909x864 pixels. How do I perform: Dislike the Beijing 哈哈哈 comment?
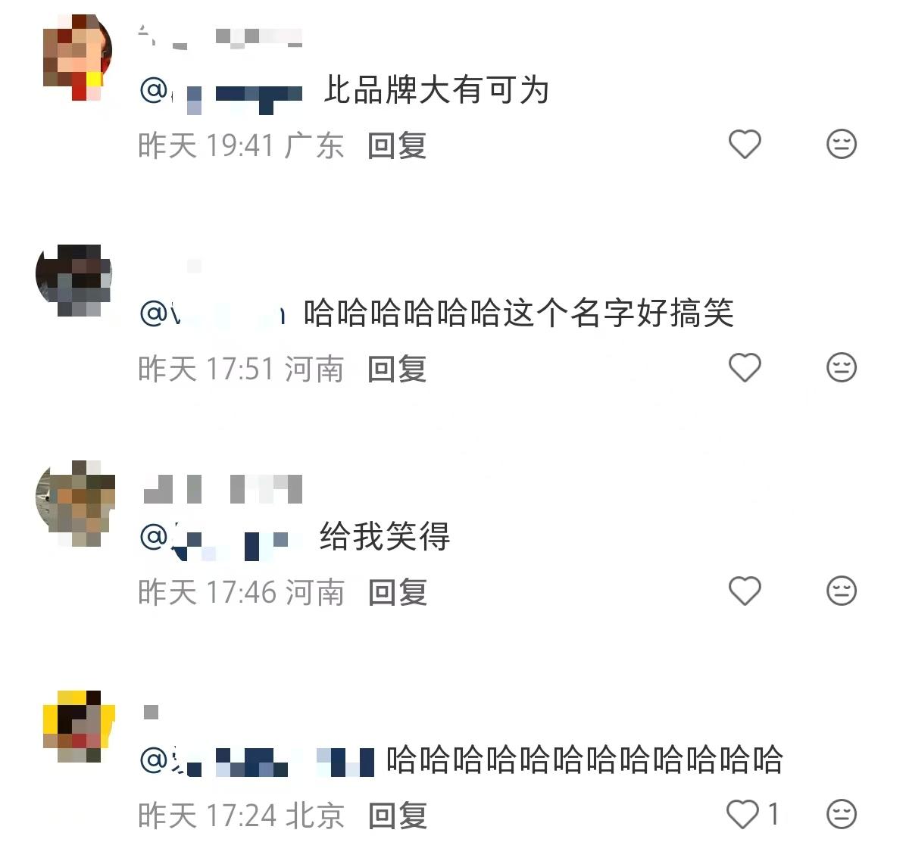click(841, 815)
